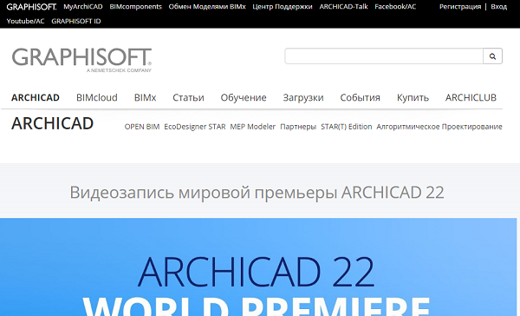The width and height of the screenshot is (520, 316).
Task: Open the Facebook/AC link
Action: click(395, 7)
